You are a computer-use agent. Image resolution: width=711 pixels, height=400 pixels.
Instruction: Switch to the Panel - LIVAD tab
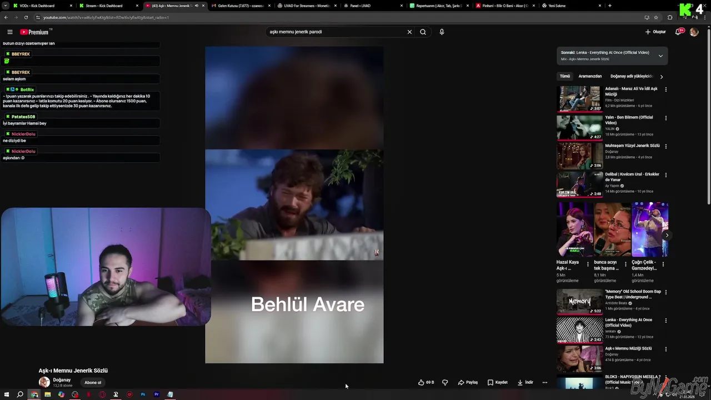(x=373, y=6)
